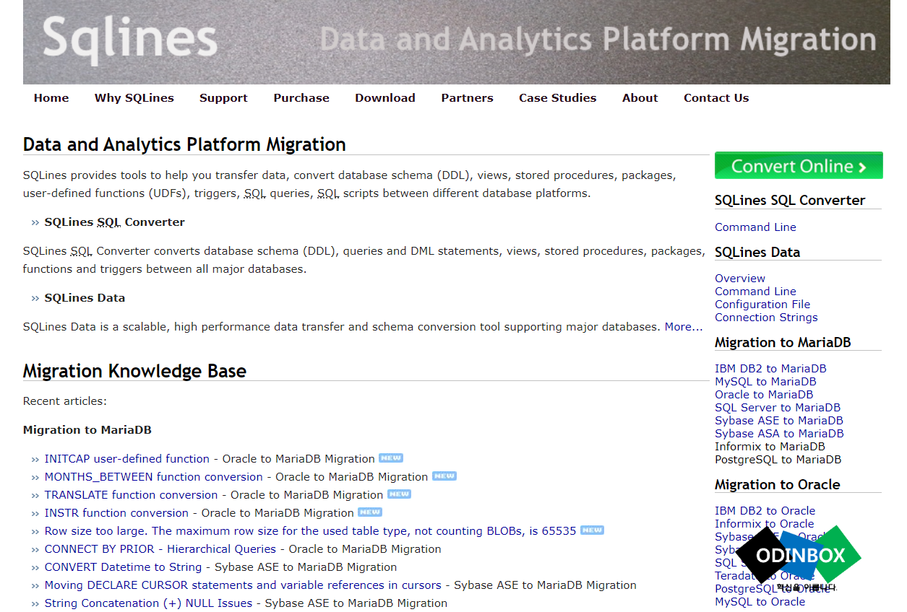
Task: Click the NEW badge beside INITCAP article
Action: pyautogui.click(x=391, y=458)
